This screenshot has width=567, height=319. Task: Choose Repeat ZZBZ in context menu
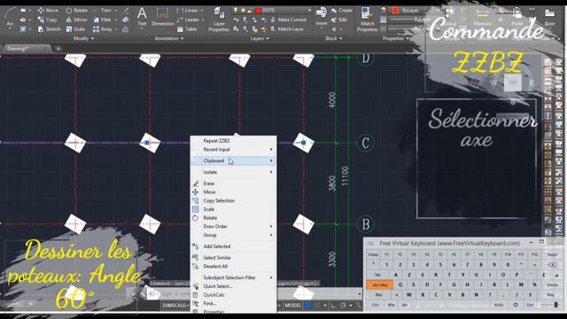pos(234,141)
